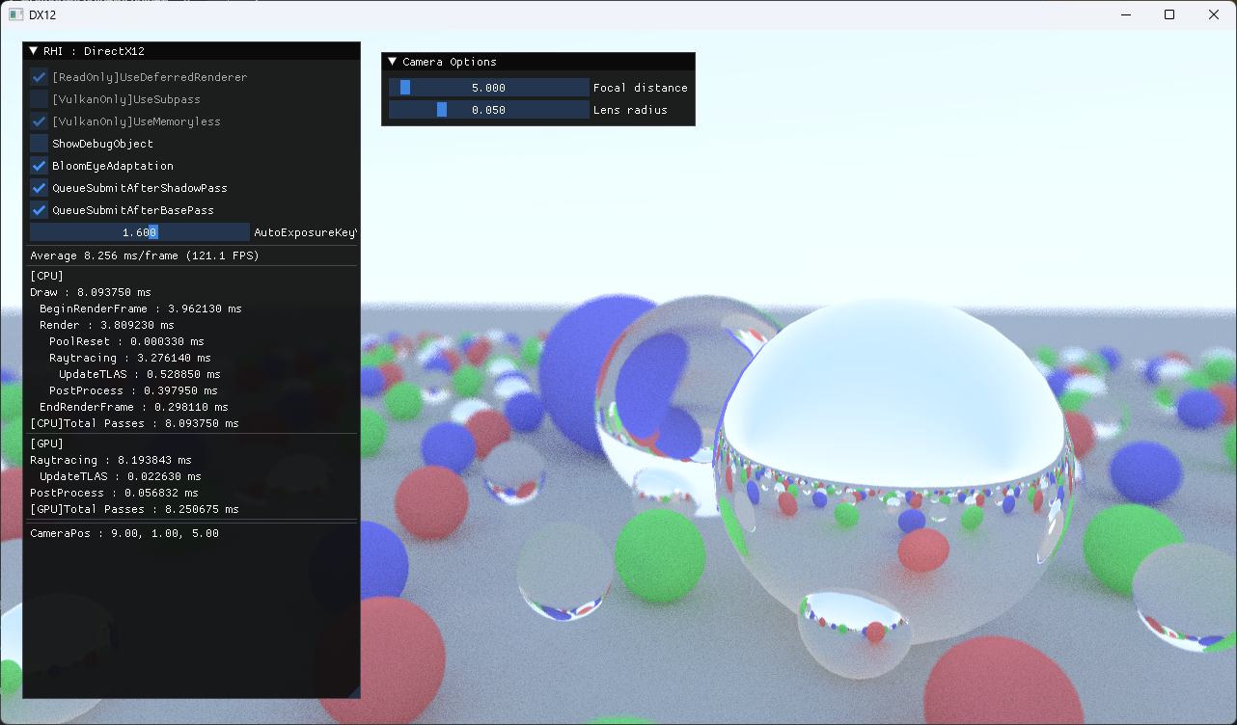This screenshot has width=1237, height=725.
Task: Click the Lens radius label
Action: pyautogui.click(x=630, y=110)
